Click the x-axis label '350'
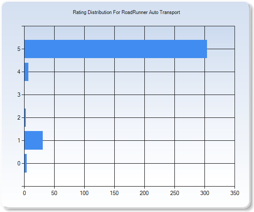Screen dimensions: 254x212 click(235, 193)
